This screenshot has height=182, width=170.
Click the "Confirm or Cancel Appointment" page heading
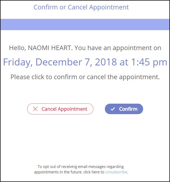81,7
